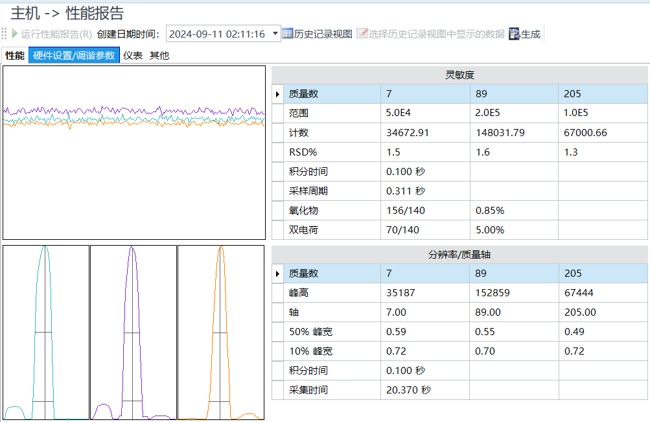Click the 采样周期 value 0.311 秒
This screenshot has height=422, width=650.
[x=406, y=191]
